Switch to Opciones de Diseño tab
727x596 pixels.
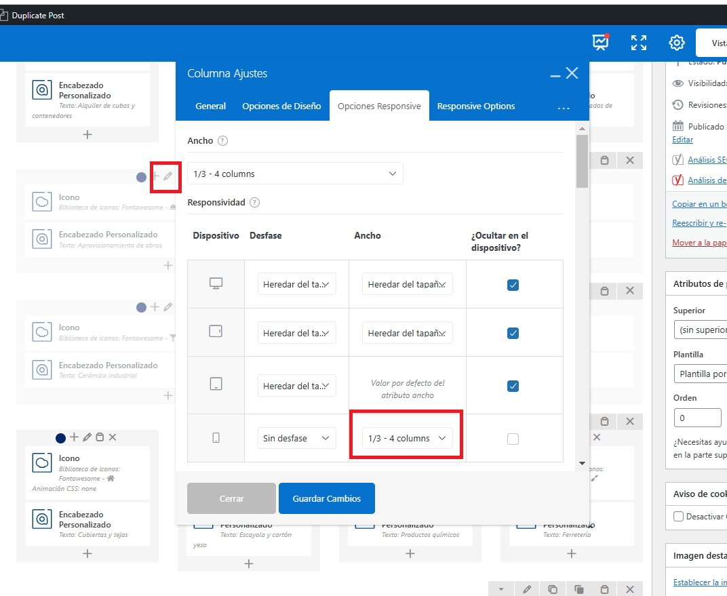281,106
